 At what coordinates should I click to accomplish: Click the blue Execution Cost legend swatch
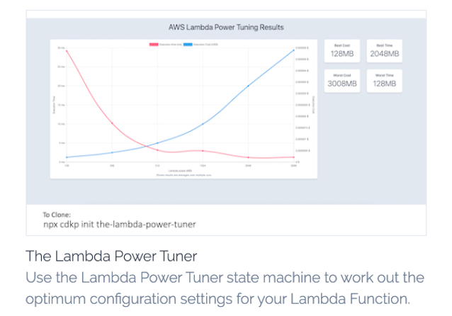[188, 45]
